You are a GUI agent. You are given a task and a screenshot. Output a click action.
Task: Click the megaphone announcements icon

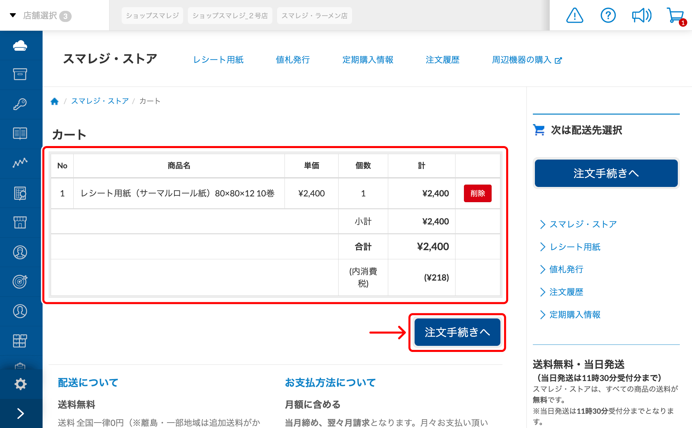click(641, 16)
